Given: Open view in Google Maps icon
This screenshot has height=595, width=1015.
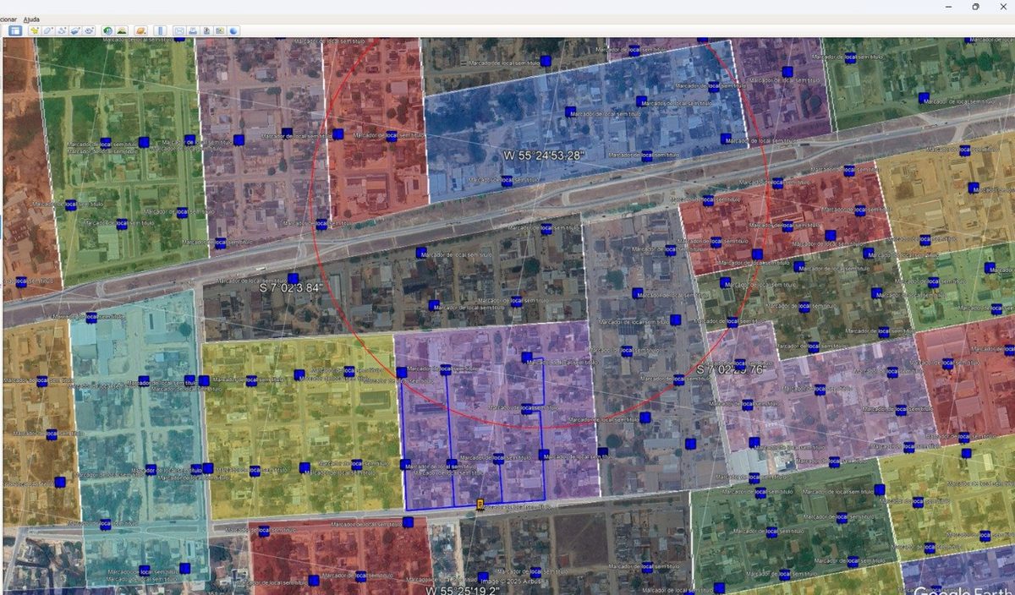Looking at the screenshot, I should [x=220, y=30].
